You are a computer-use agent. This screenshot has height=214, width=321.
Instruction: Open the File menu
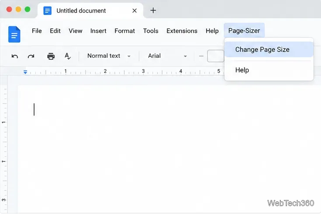[x=37, y=31]
